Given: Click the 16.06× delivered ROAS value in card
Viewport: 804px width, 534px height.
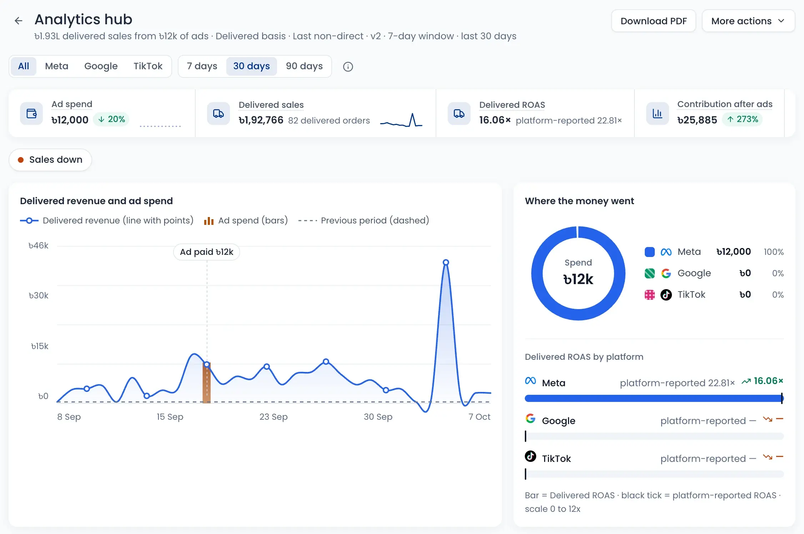Looking at the screenshot, I should (x=495, y=120).
